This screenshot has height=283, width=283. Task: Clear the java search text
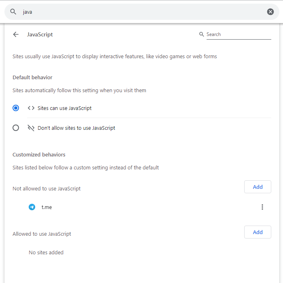(x=270, y=12)
